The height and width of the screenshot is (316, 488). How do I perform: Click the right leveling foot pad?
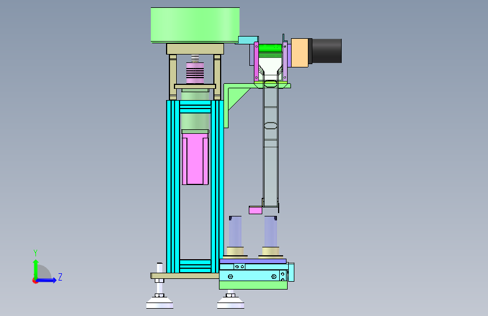point(231,303)
